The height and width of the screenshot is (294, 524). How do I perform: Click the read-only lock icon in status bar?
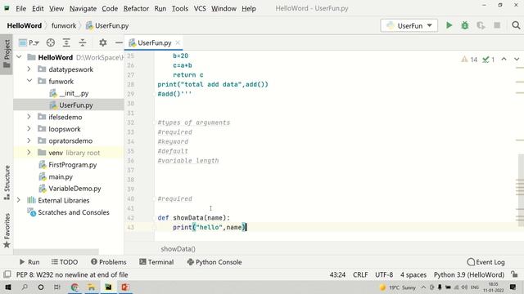[x=514, y=274]
